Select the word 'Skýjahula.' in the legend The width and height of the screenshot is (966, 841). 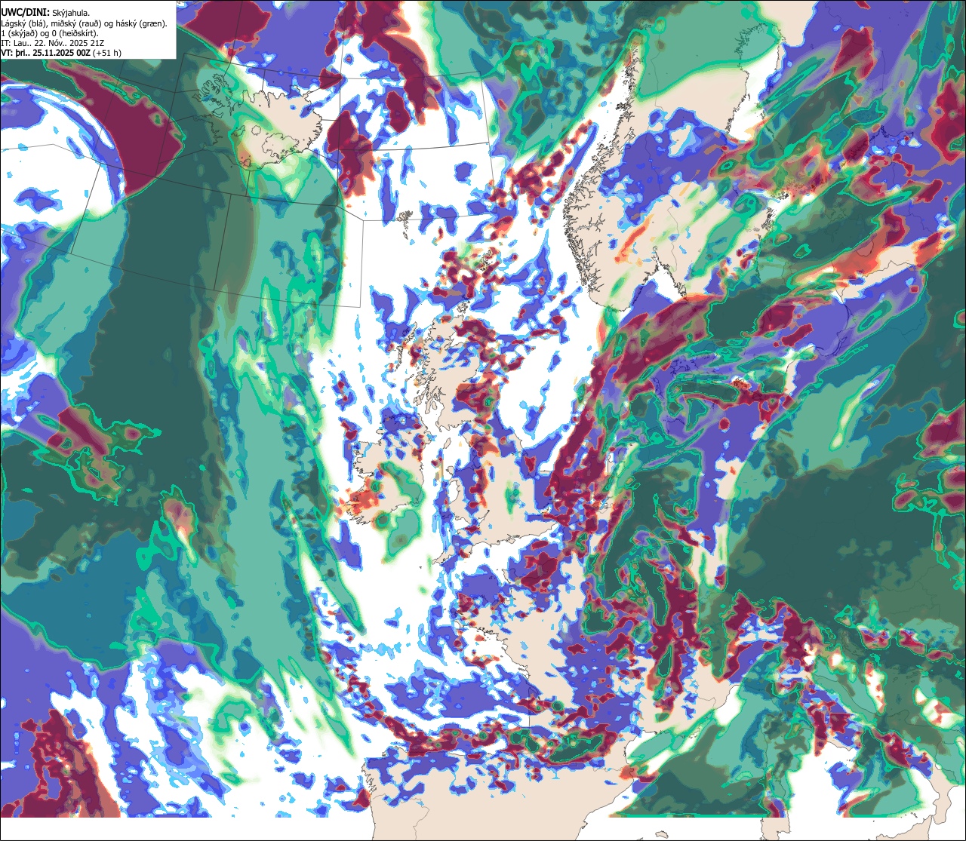[x=70, y=13]
